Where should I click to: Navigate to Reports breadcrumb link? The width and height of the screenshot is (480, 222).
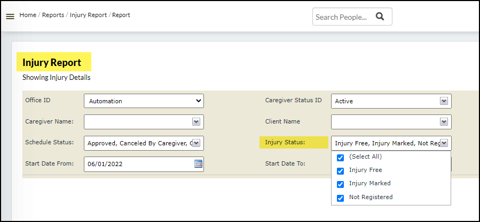(x=53, y=15)
